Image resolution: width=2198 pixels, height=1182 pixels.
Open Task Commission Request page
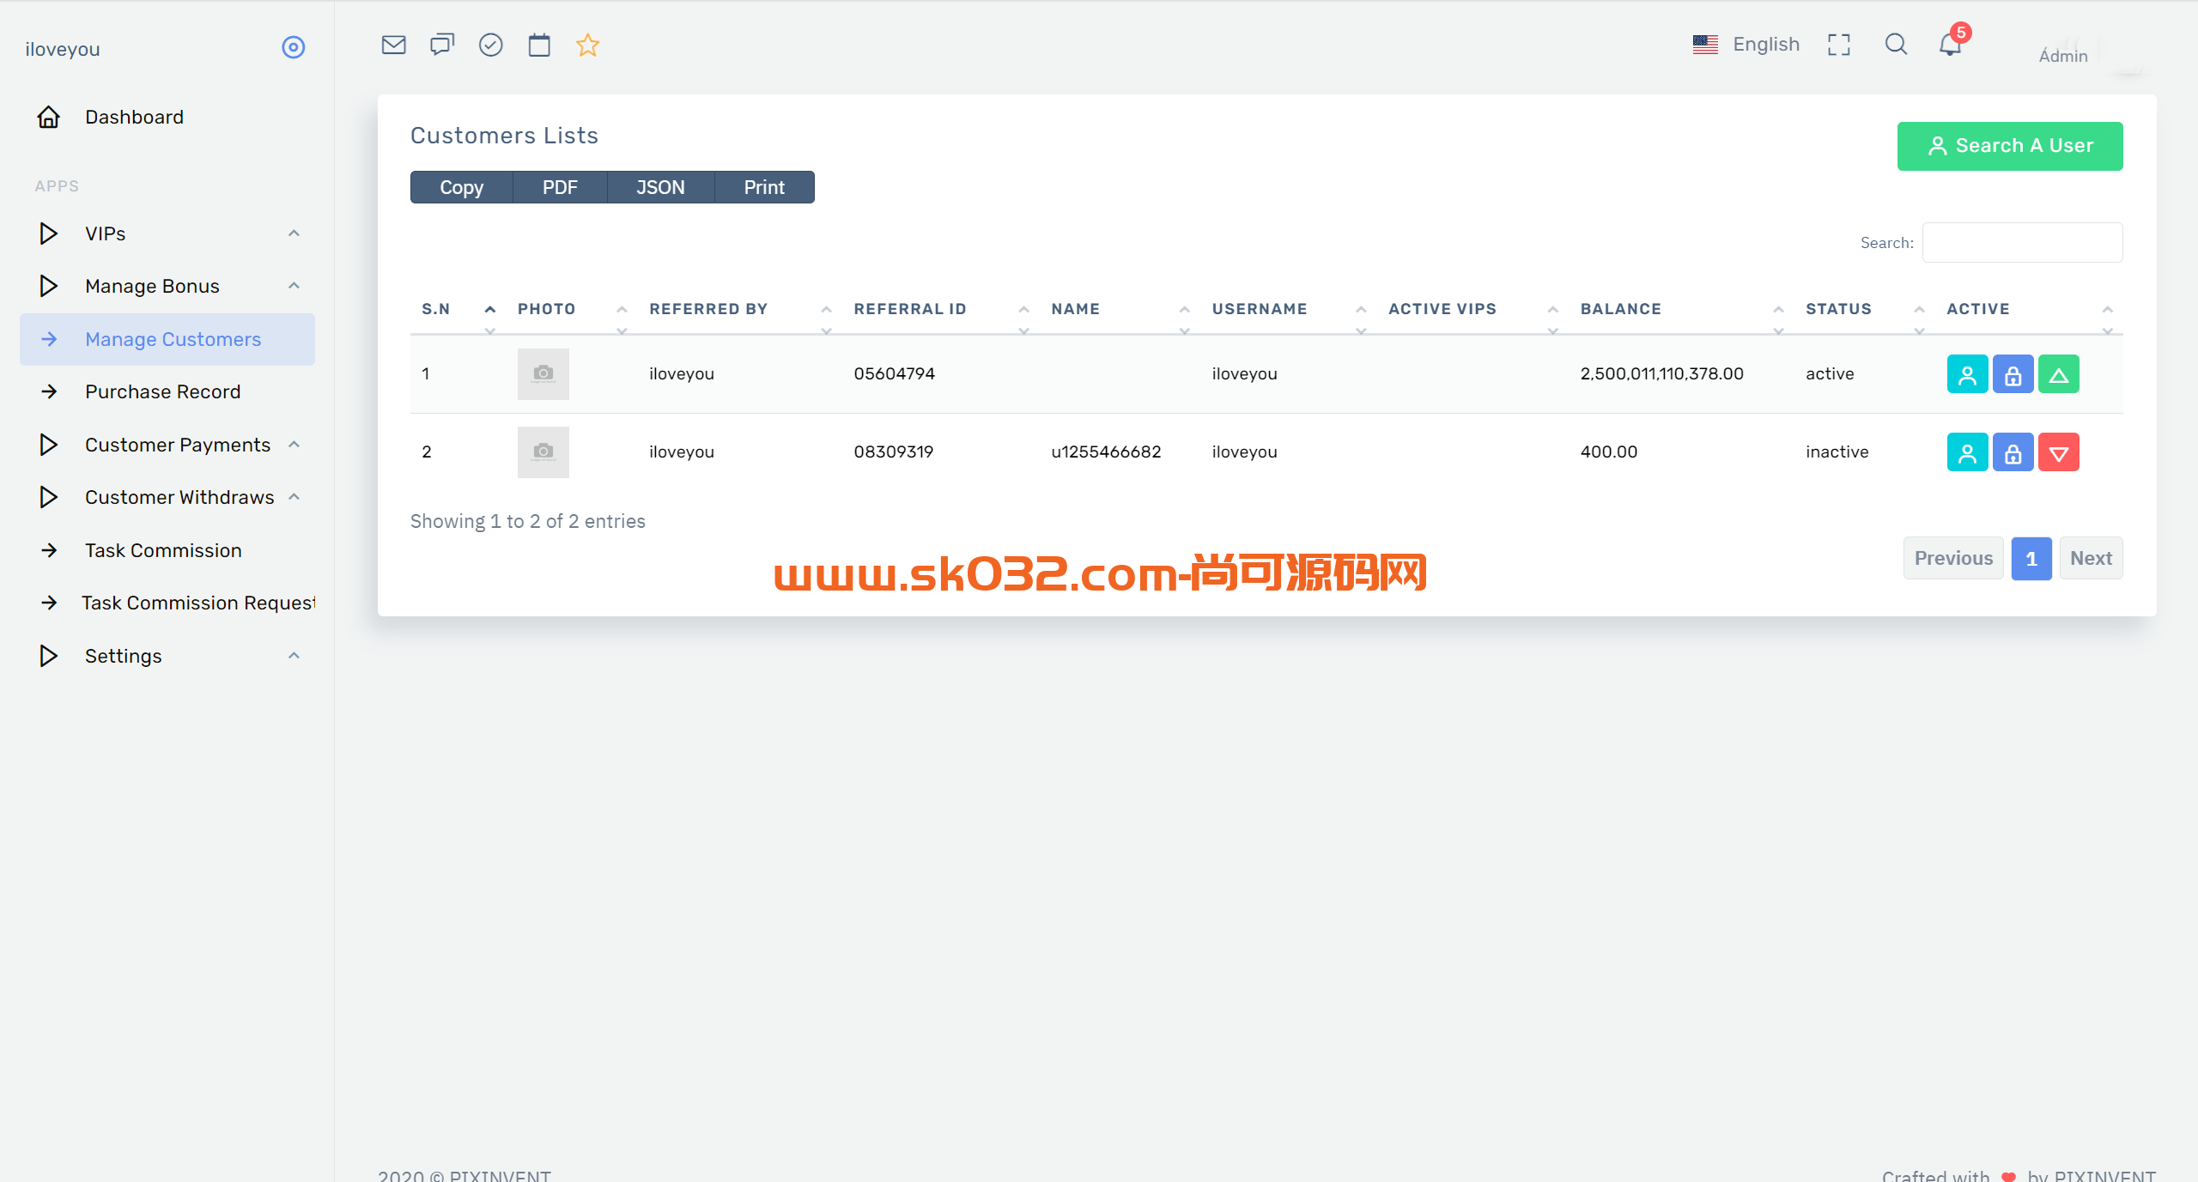[167, 603]
